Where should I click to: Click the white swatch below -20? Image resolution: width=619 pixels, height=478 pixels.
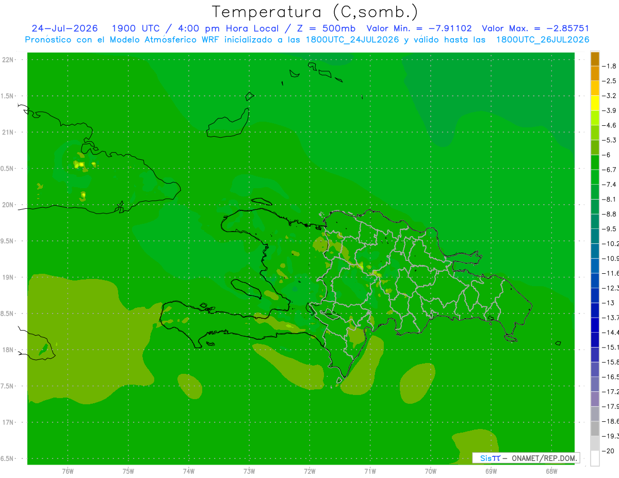595,458
